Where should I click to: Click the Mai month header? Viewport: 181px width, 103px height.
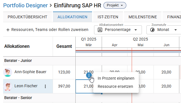click(x=140, y=45)
